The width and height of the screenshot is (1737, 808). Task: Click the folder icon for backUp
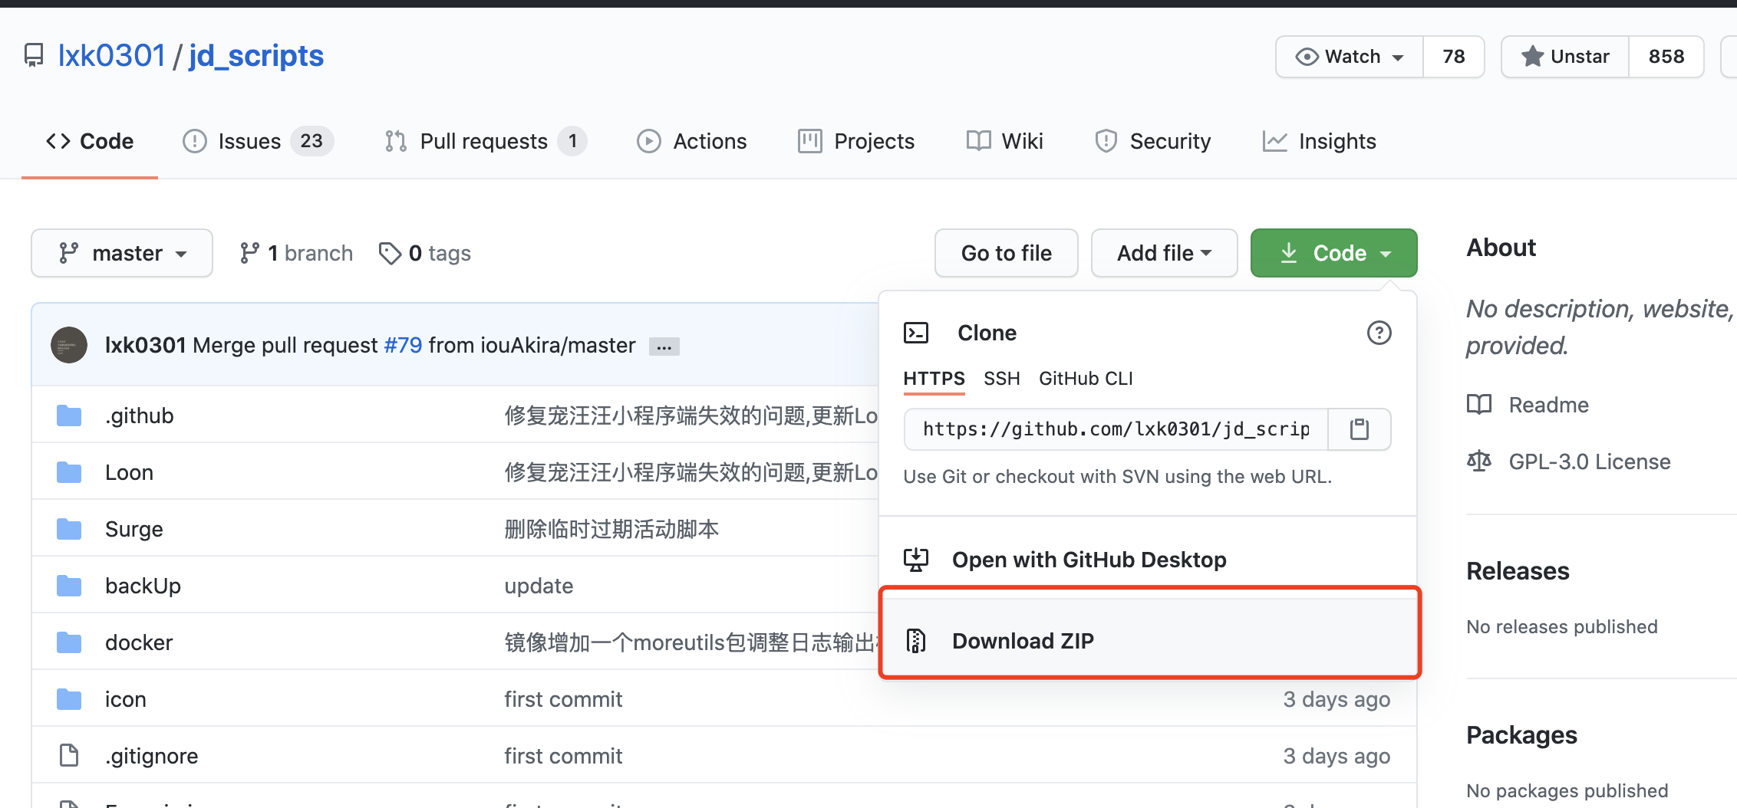[x=69, y=586]
